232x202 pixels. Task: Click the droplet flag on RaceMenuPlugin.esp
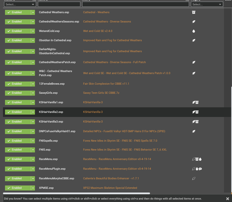[197, 169]
